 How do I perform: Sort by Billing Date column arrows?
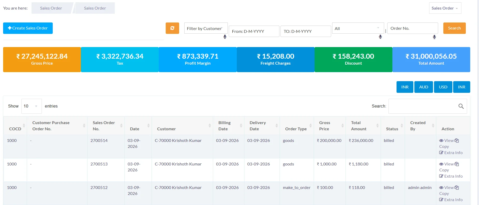241,126
